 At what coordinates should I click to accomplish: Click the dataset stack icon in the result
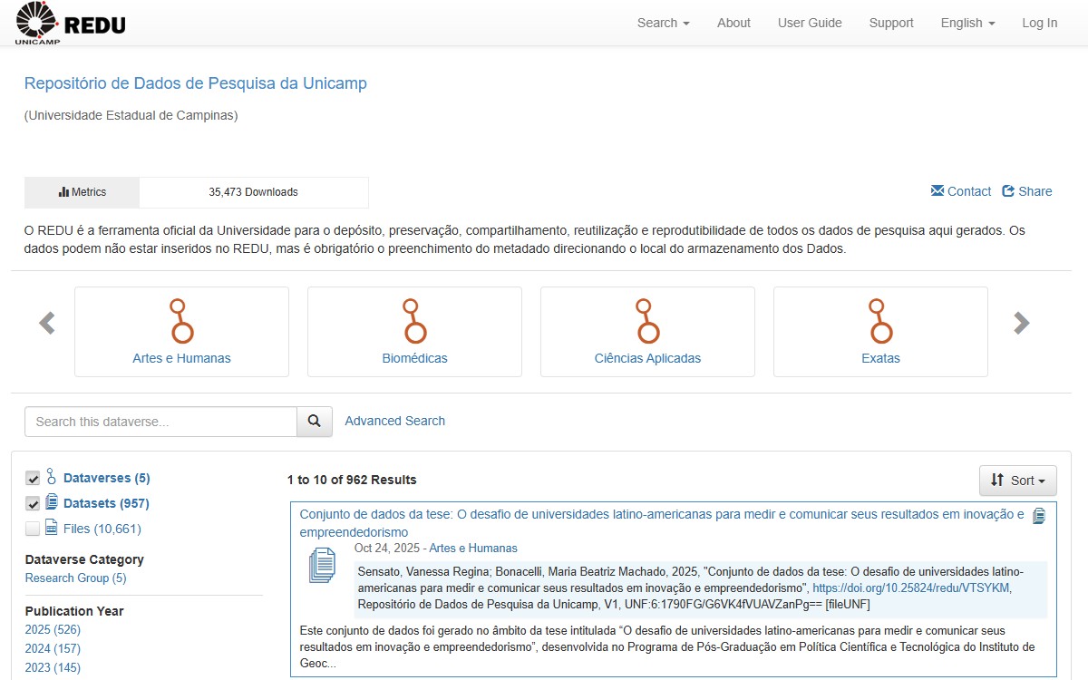(321, 566)
